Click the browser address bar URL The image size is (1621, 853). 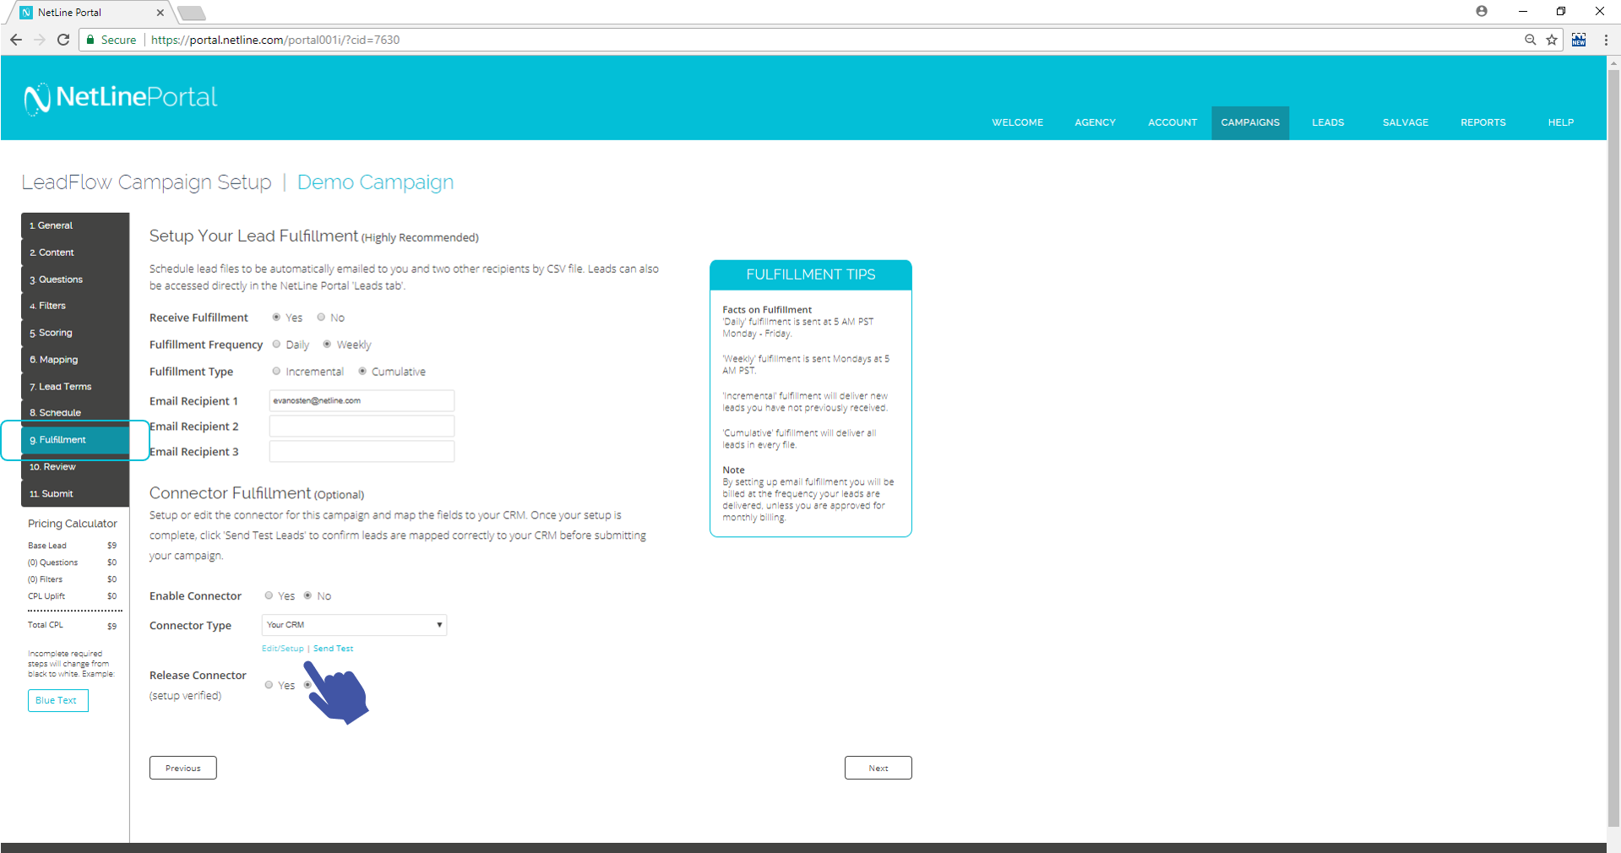(275, 40)
